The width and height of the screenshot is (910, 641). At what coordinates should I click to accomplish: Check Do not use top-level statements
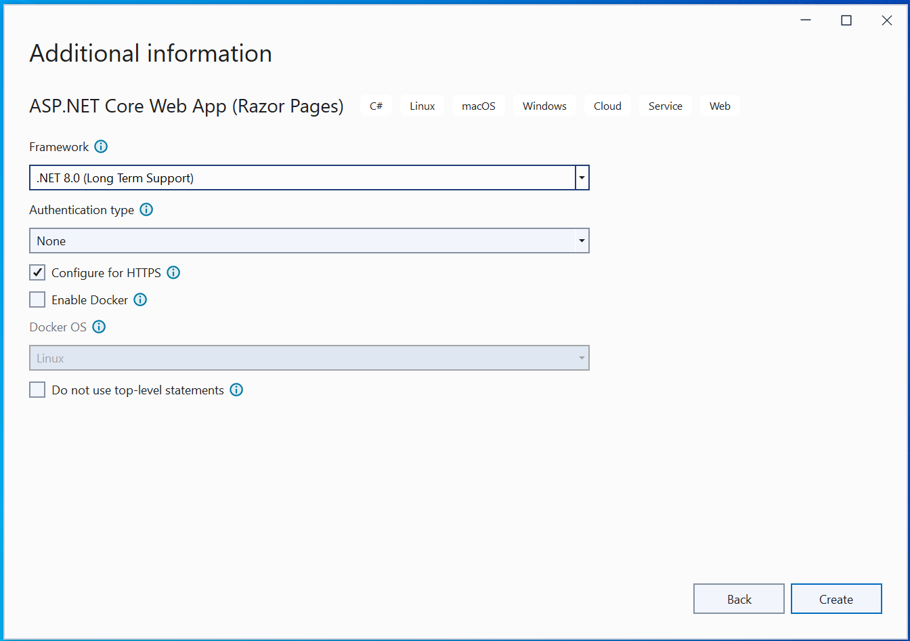37,390
